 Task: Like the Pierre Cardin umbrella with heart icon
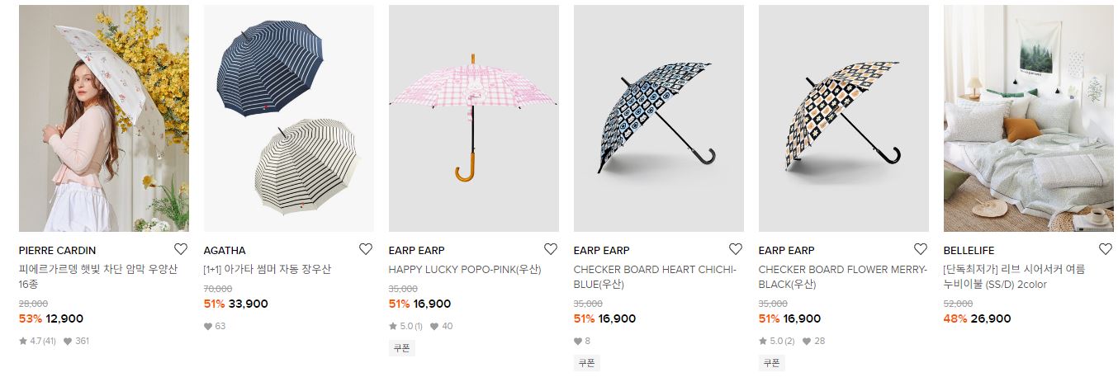tap(181, 249)
